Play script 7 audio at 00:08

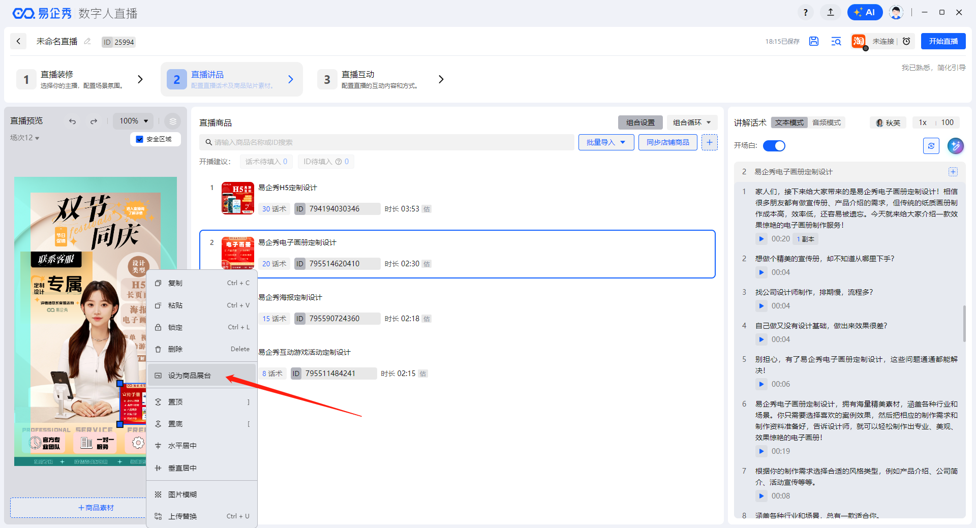click(x=761, y=496)
